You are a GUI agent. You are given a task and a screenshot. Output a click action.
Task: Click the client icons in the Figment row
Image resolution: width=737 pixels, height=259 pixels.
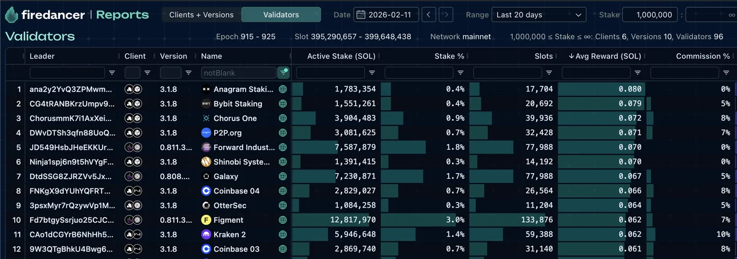pyautogui.click(x=133, y=220)
